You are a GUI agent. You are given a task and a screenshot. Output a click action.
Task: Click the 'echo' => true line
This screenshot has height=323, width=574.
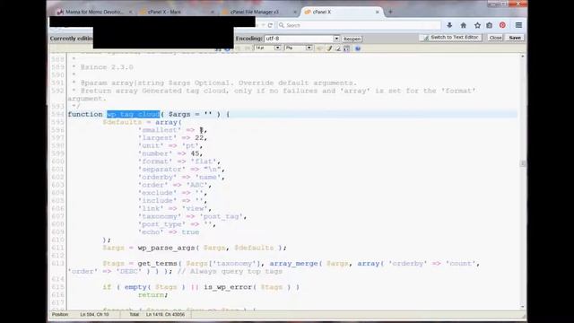pyautogui.click(x=169, y=232)
